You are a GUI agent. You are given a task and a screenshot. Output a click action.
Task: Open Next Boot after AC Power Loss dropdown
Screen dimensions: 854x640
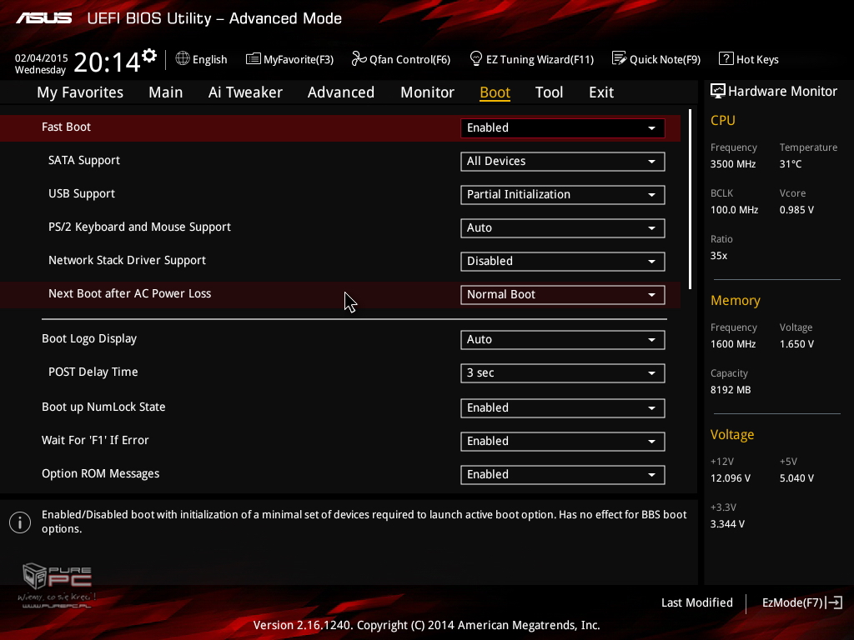coord(562,295)
